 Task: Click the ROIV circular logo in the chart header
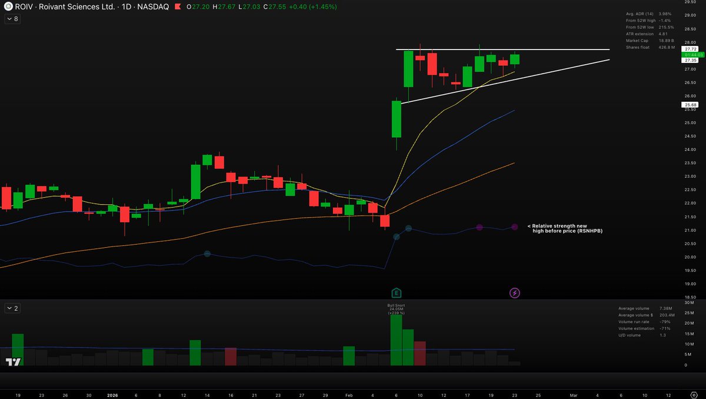[x=8, y=6]
